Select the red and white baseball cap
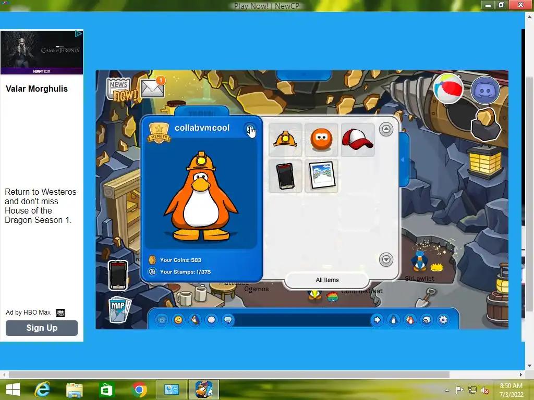The image size is (534, 400). [x=358, y=140]
